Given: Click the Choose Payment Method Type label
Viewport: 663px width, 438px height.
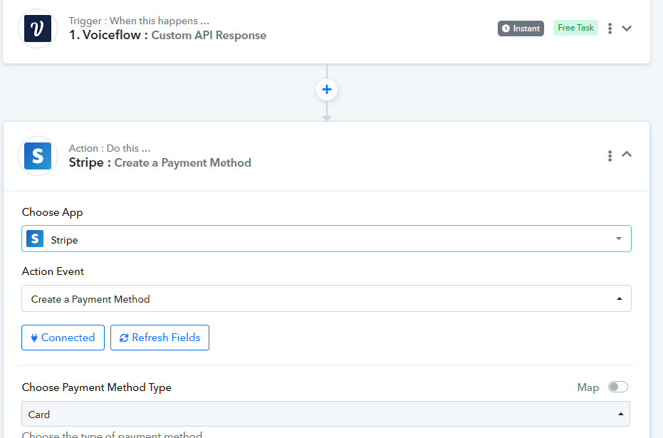Looking at the screenshot, I should [96, 387].
